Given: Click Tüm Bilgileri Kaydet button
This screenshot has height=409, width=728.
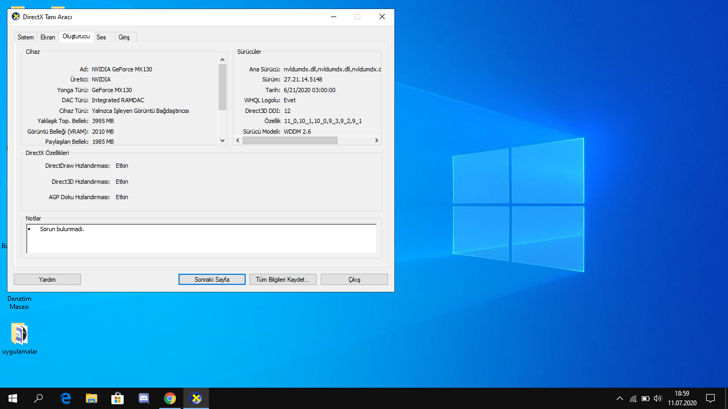Looking at the screenshot, I should (x=283, y=280).
